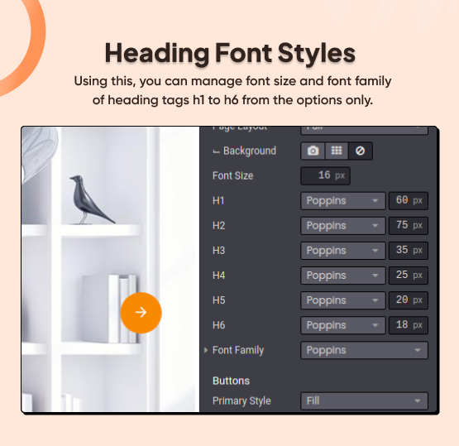Select the camera image background option
Screen dimensions: 459x446
pyautogui.click(x=313, y=151)
